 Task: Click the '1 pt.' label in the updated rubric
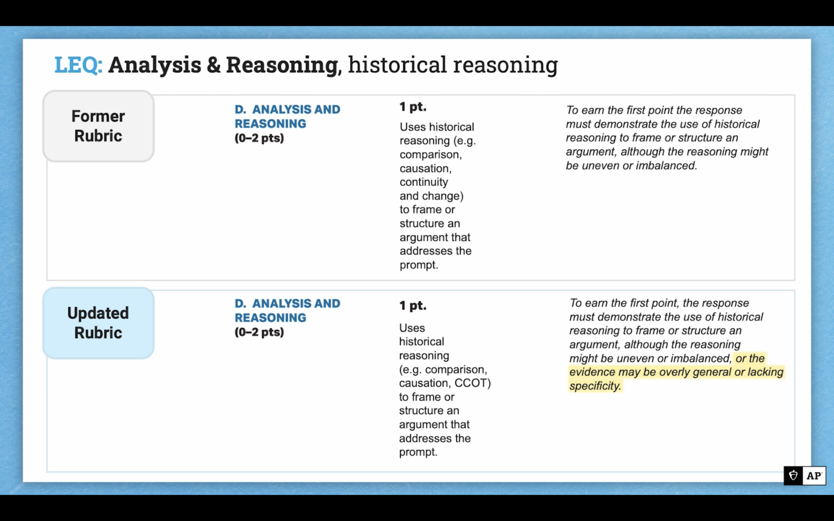(x=413, y=306)
